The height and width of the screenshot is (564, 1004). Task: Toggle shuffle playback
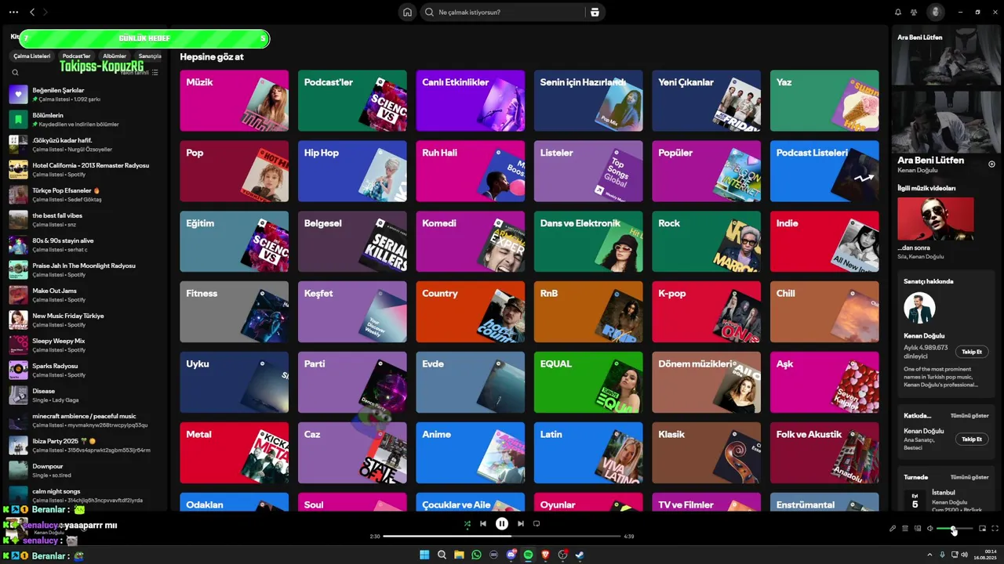[x=467, y=524]
